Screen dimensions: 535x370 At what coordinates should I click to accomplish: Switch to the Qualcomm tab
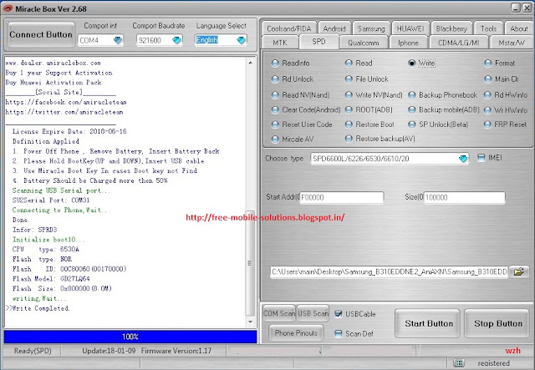click(364, 43)
